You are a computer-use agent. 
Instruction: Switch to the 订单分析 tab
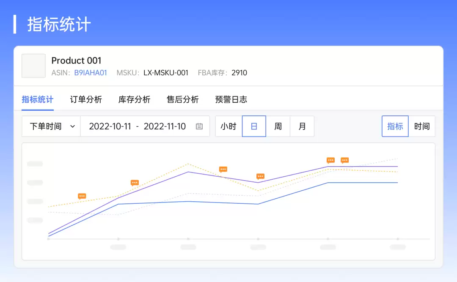click(x=86, y=100)
